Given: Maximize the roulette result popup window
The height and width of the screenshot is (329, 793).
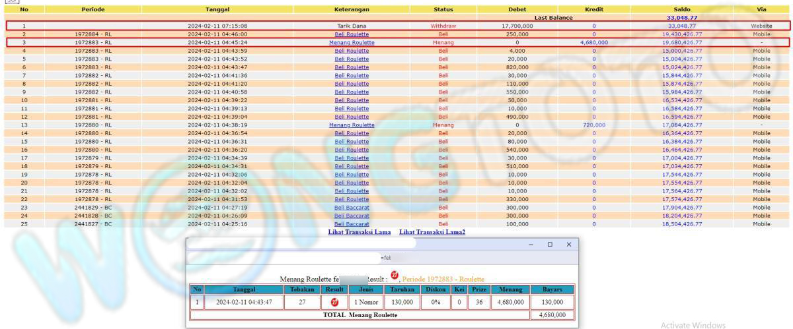Looking at the screenshot, I should [x=550, y=244].
